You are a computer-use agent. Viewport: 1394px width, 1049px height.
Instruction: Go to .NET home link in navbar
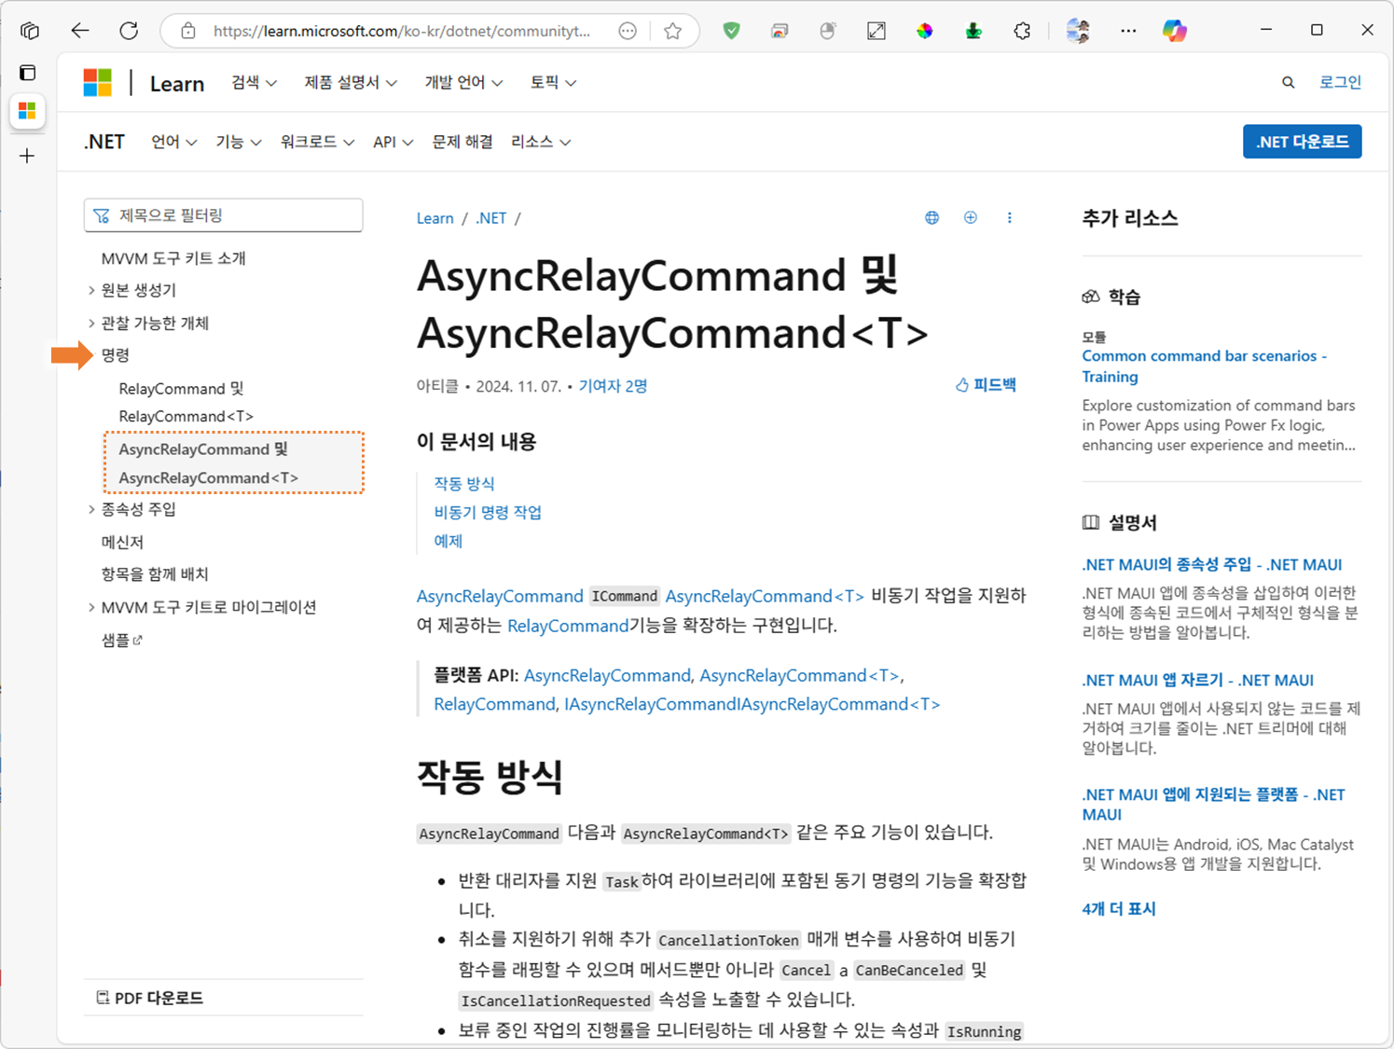click(104, 142)
